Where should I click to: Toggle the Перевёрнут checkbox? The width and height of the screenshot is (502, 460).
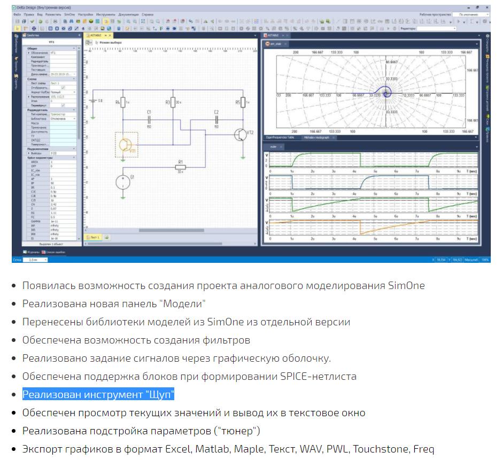(x=63, y=105)
